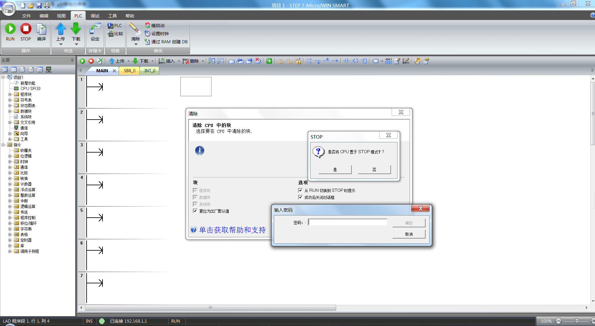Click 通过 RAM 创建 DB icon

148,41
